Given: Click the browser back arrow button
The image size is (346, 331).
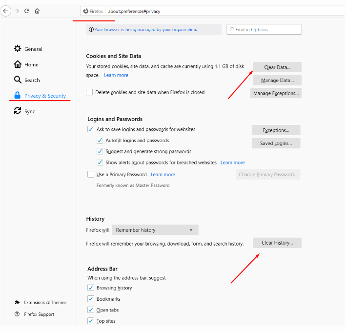Looking at the screenshot, I should click(6, 11).
